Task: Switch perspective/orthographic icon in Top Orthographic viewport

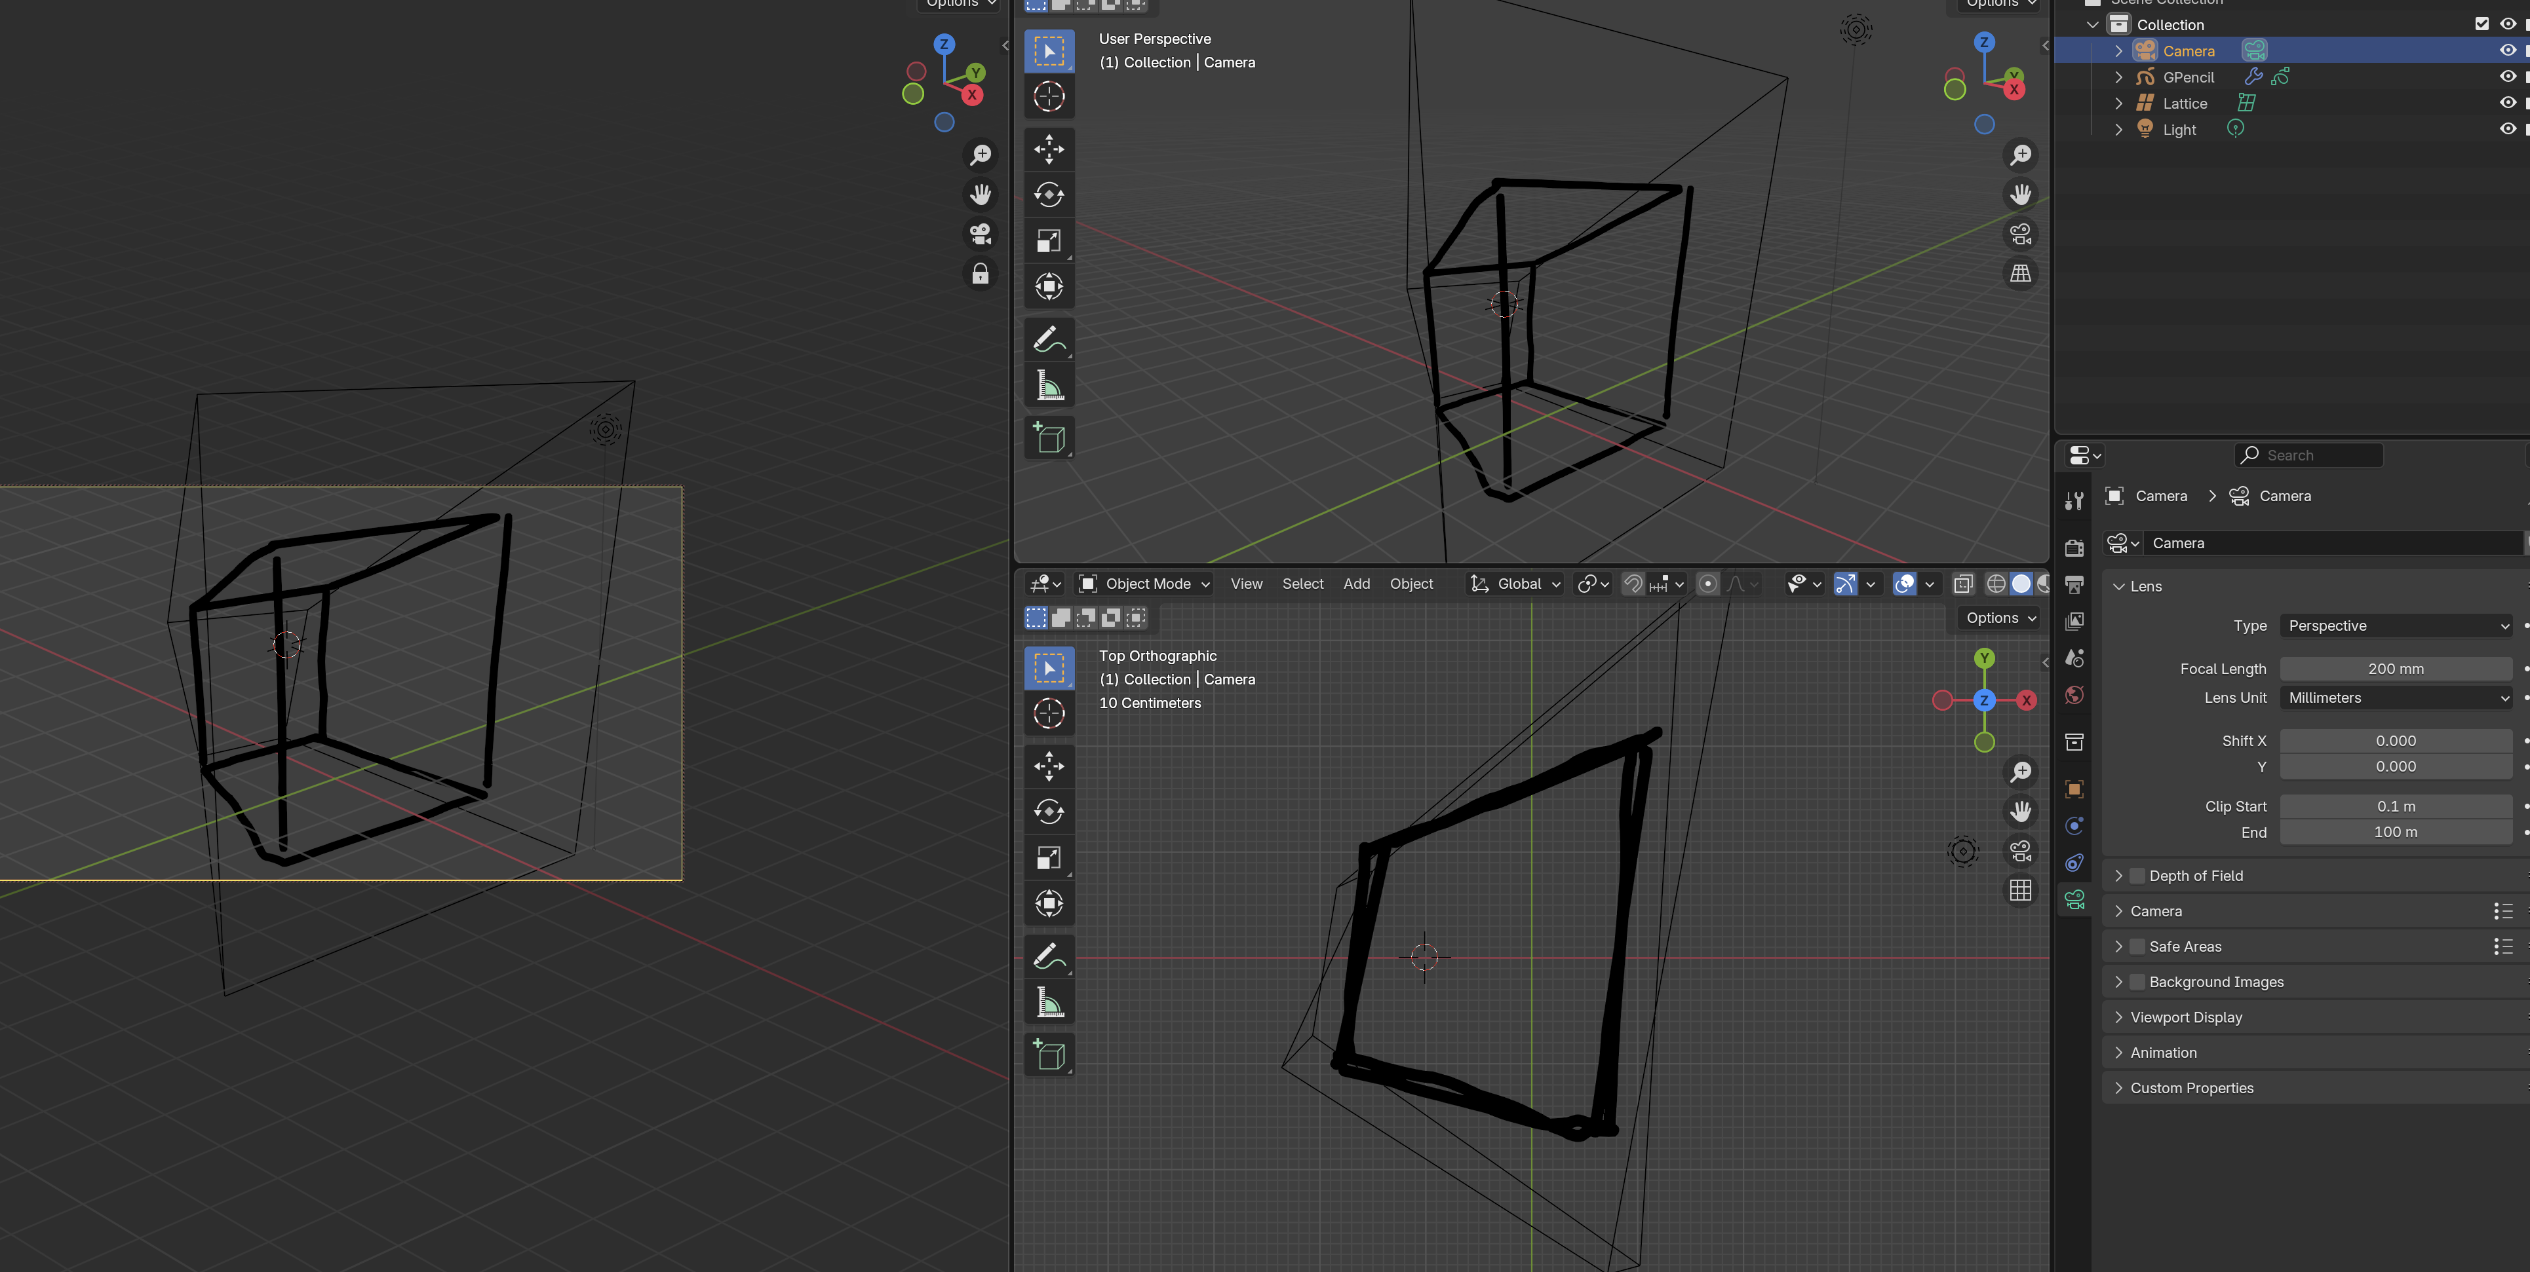Action: click(x=2020, y=890)
